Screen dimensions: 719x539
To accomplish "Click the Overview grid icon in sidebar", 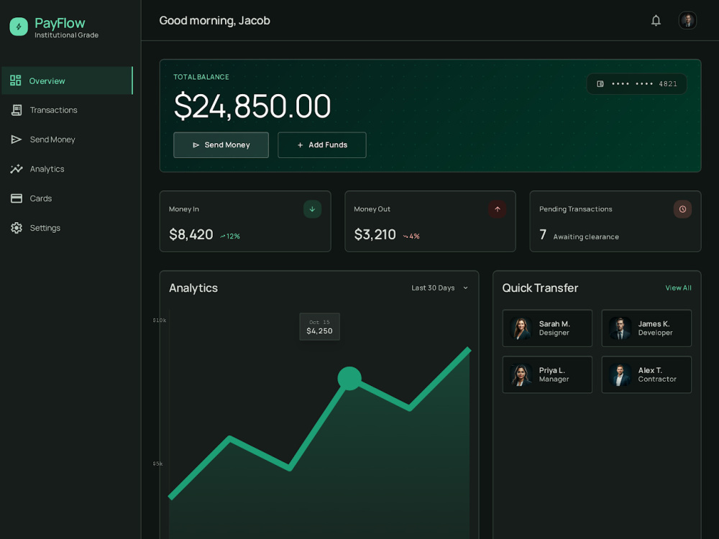I will [16, 80].
